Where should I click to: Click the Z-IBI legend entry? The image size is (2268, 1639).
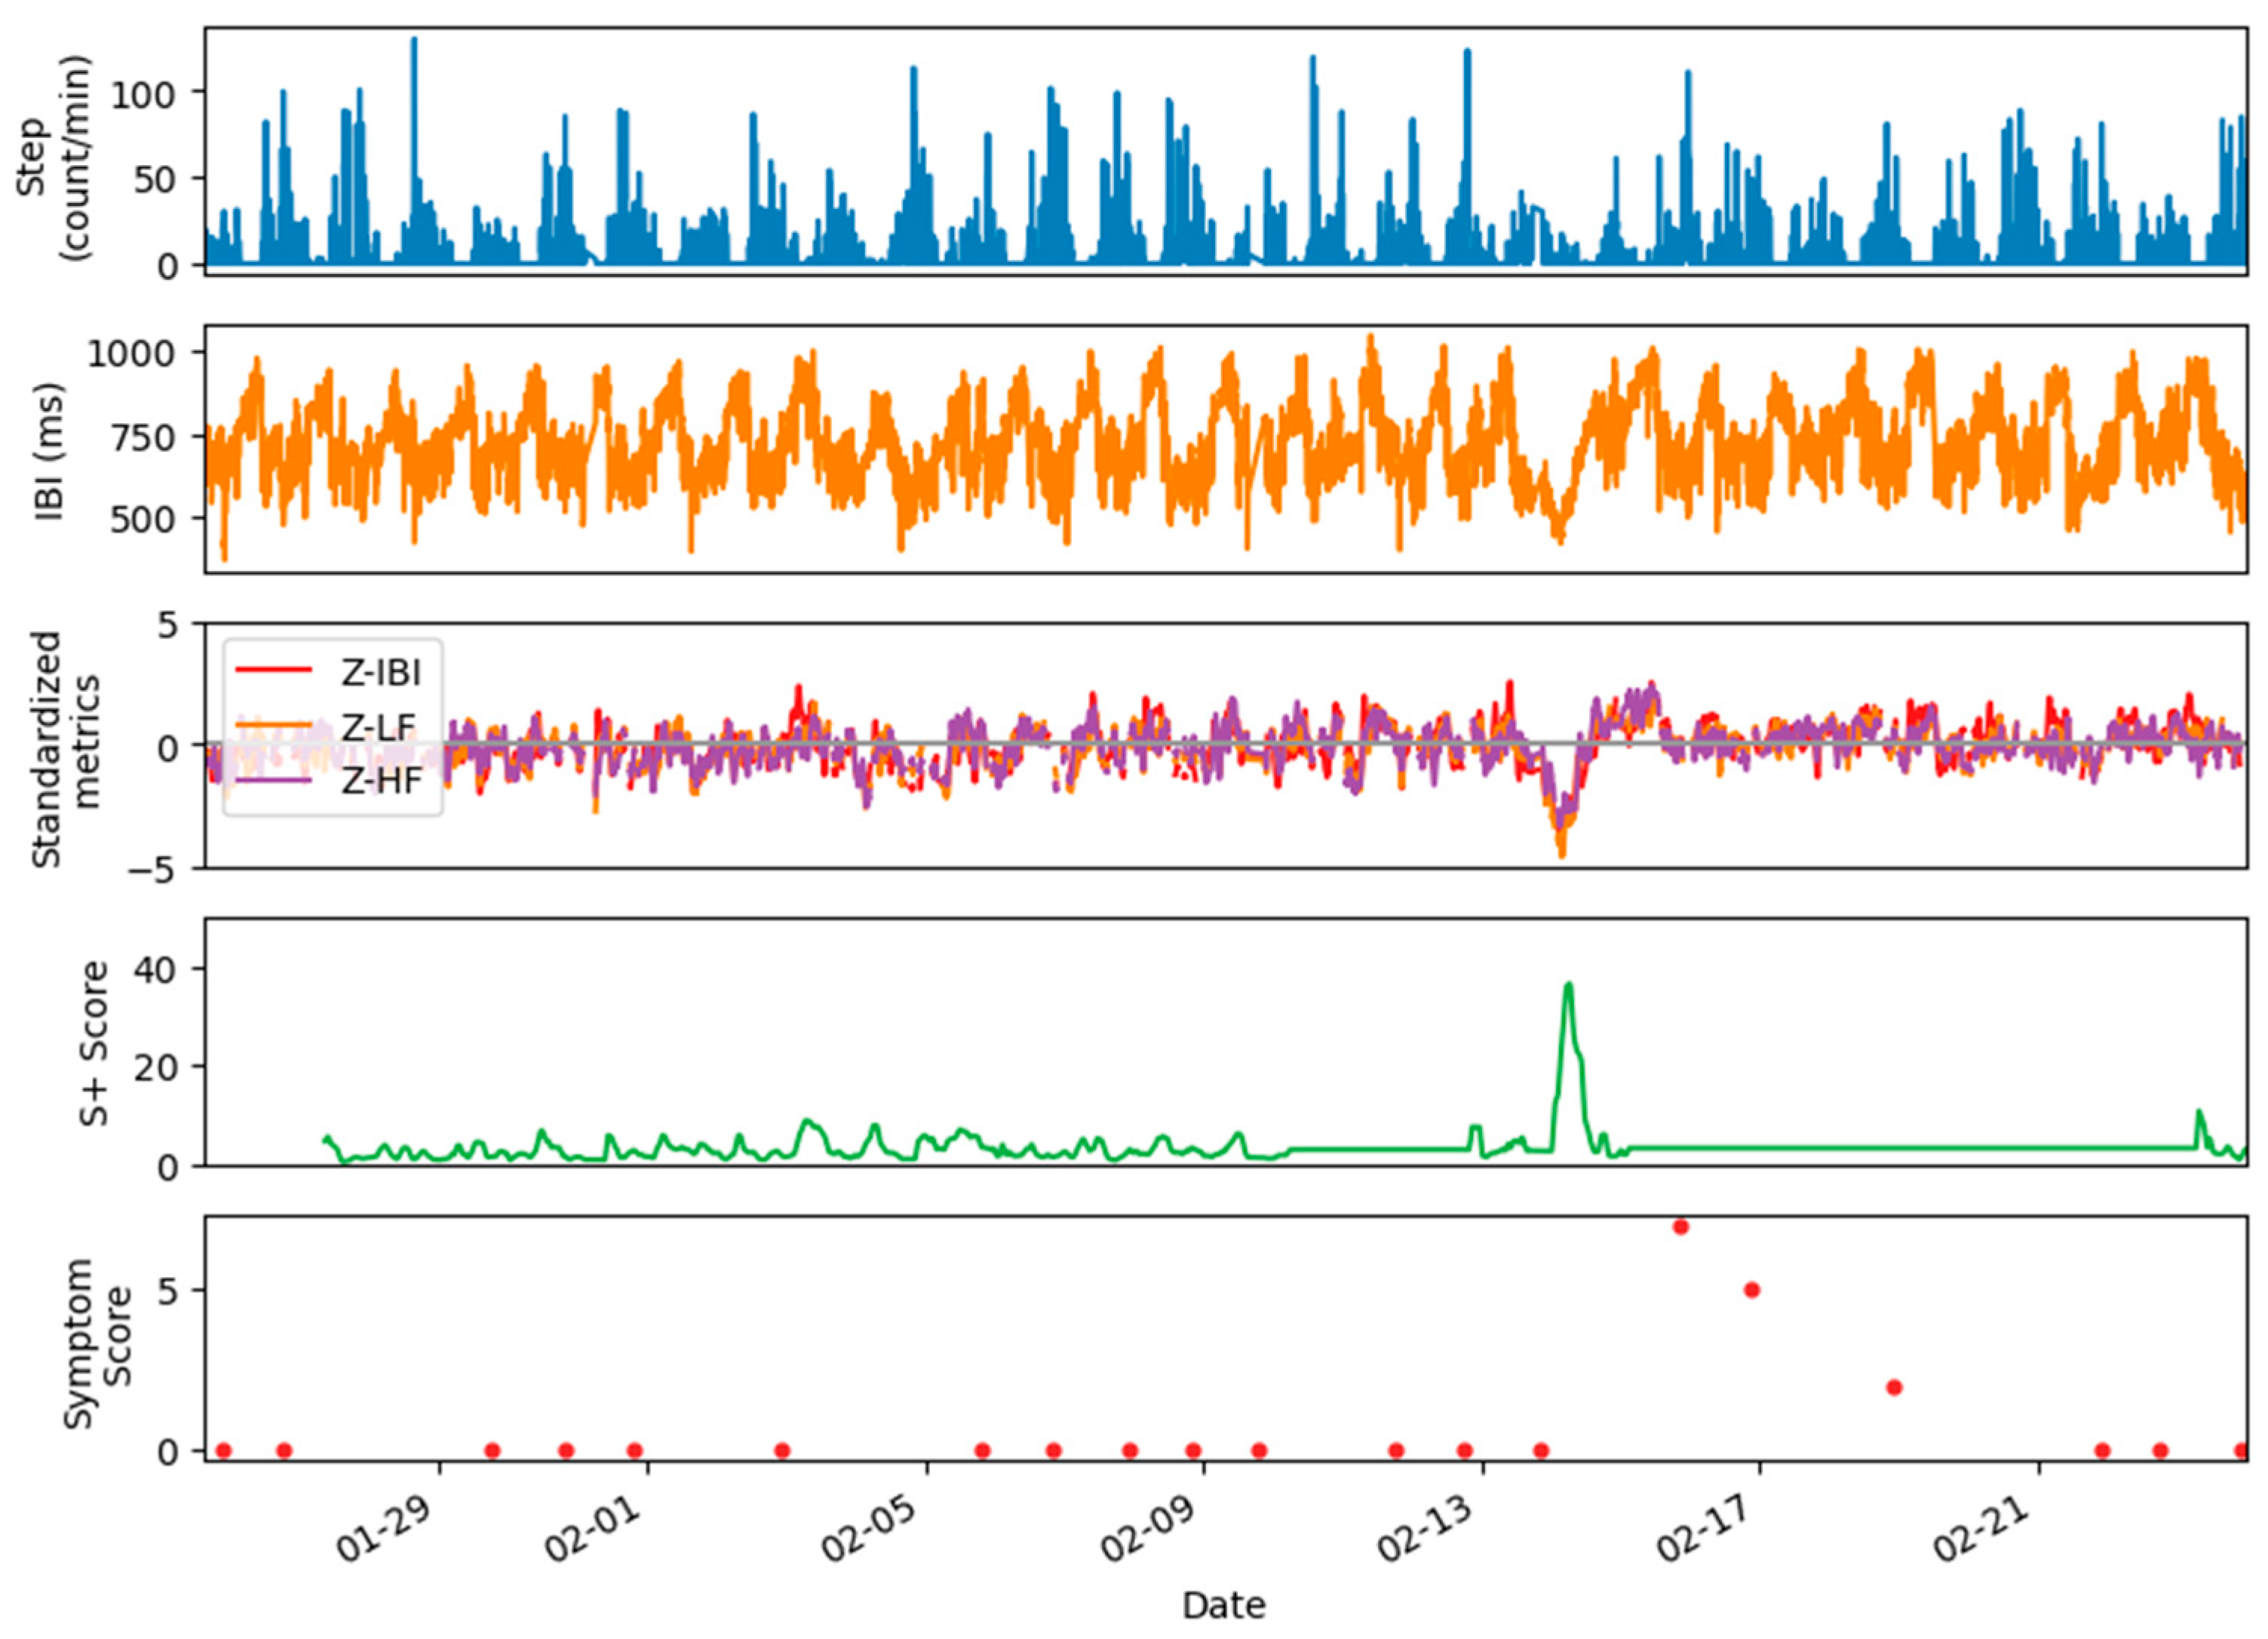click(380, 672)
